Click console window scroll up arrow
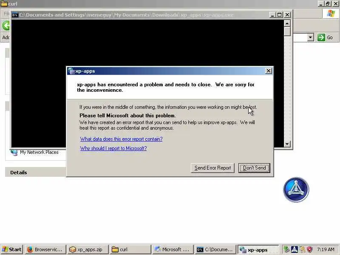The image size is (340, 255). 287,23
